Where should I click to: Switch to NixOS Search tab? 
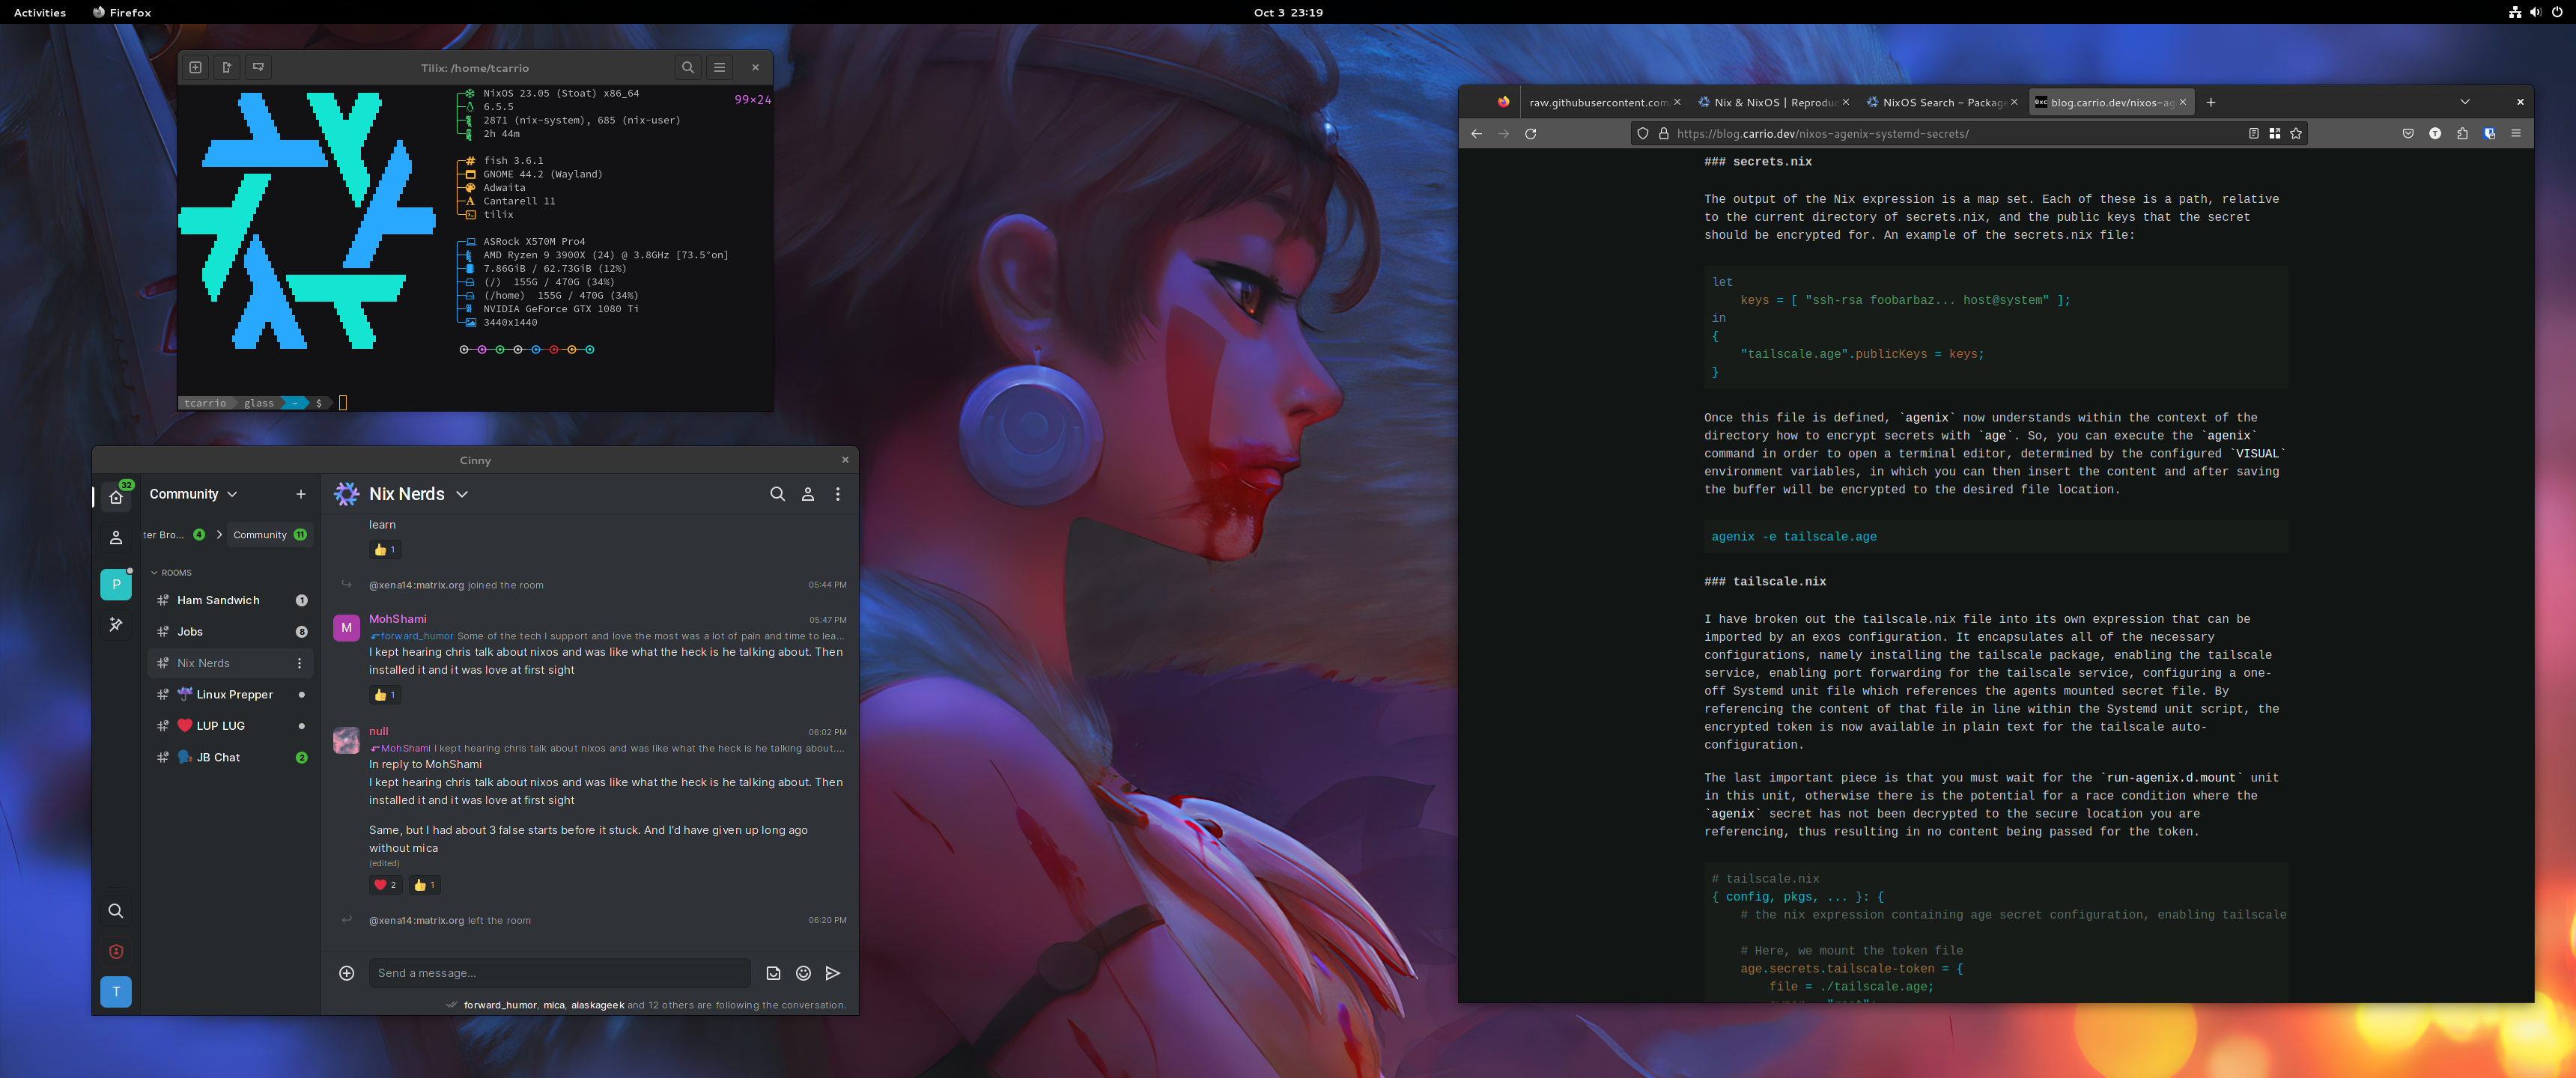(1940, 102)
